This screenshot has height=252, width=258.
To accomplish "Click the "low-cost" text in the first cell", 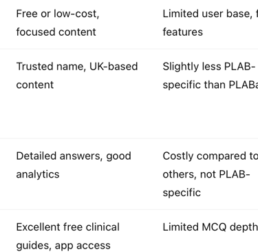I will click(x=76, y=14).
